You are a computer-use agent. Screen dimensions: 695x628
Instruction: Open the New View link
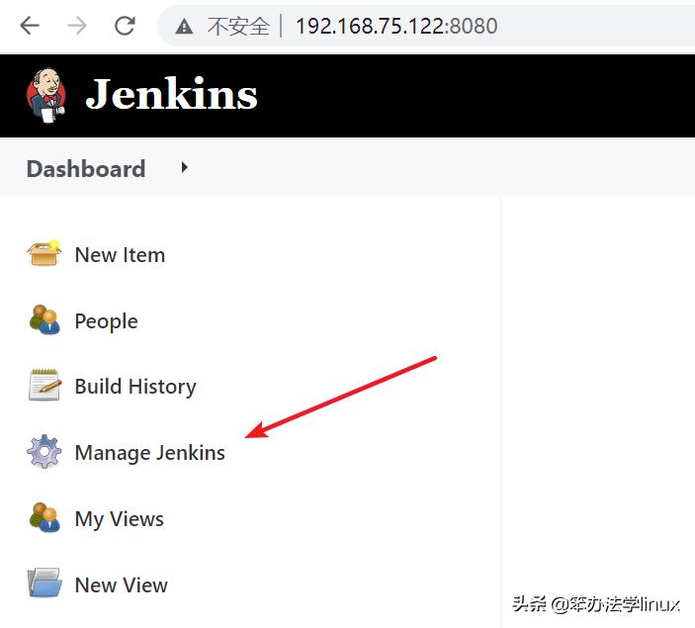122,585
